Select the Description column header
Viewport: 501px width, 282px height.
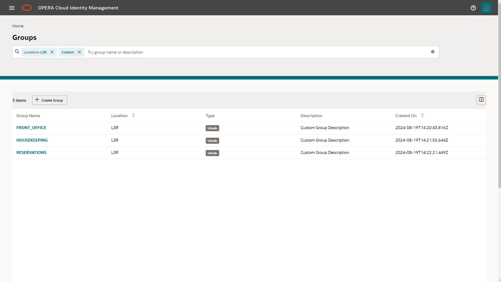click(x=312, y=116)
